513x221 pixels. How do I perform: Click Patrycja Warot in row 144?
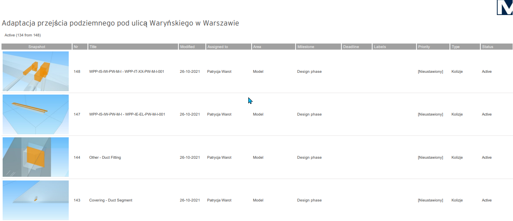tap(219, 158)
